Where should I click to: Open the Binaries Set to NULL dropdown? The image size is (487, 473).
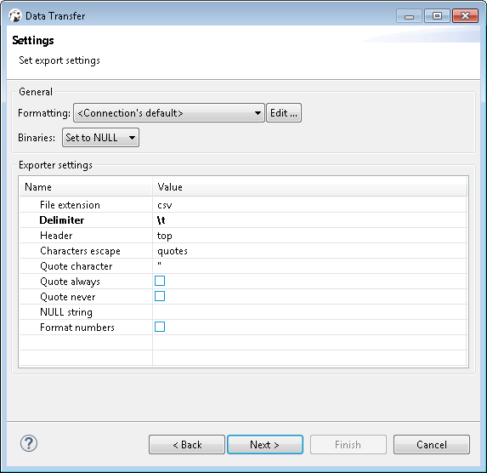coord(100,138)
